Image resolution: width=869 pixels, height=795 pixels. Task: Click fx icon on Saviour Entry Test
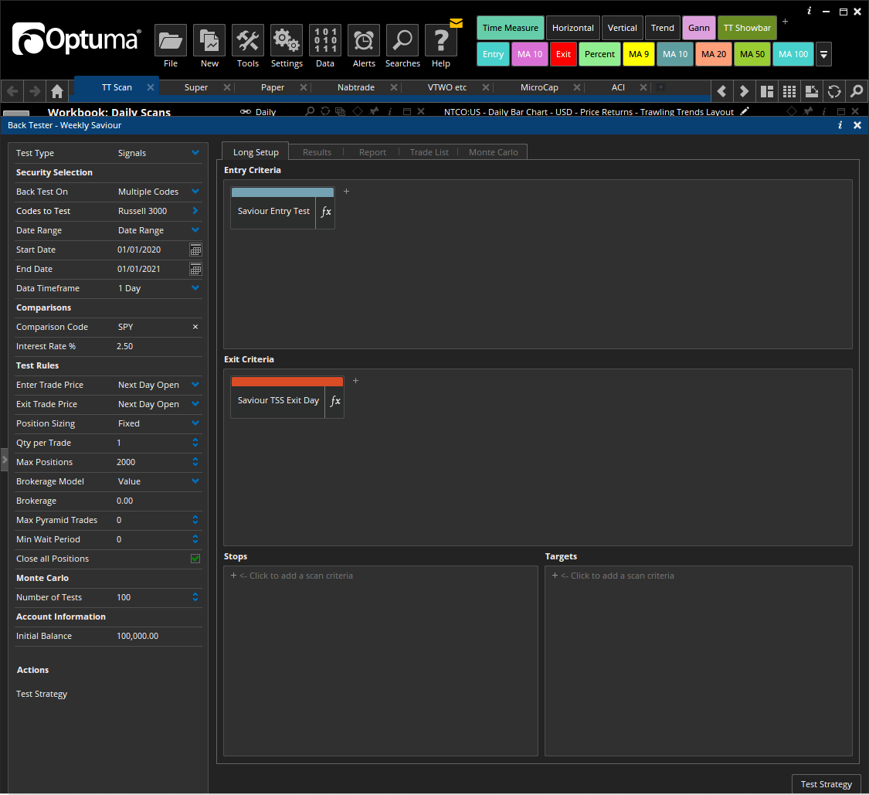click(x=326, y=212)
